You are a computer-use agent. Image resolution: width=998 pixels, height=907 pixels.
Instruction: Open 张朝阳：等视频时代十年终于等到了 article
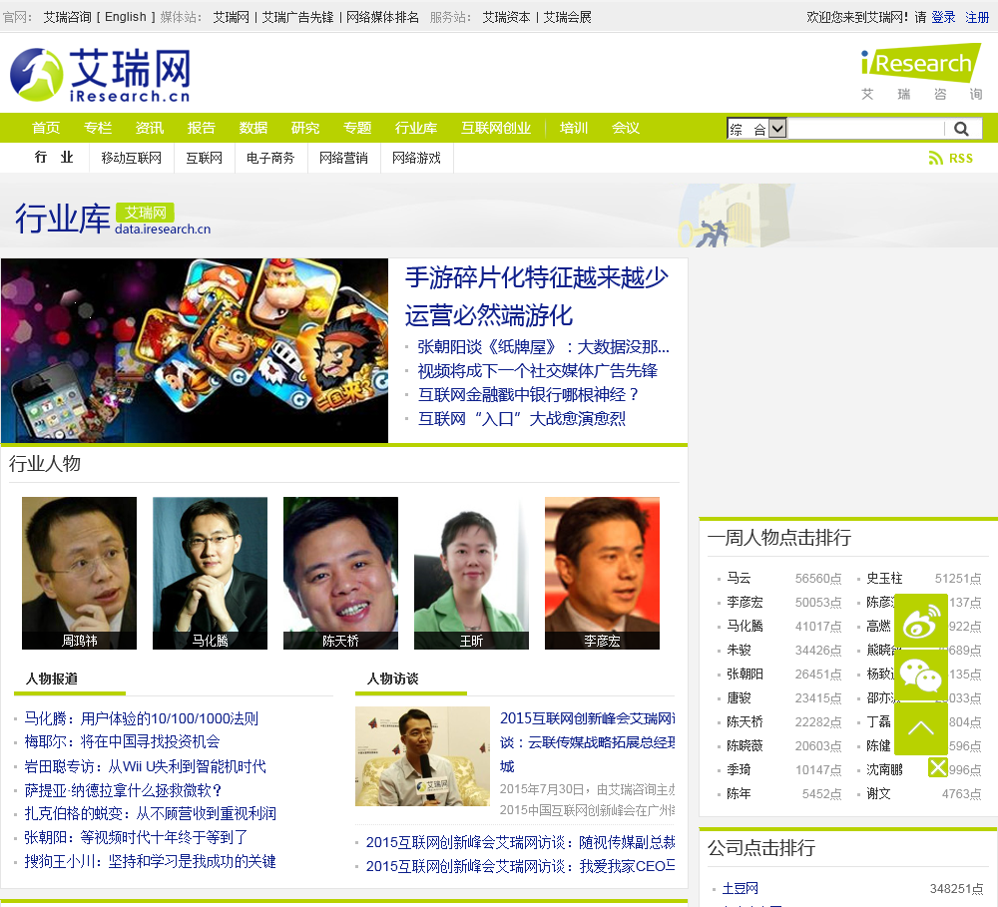click(x=136, y=837)
